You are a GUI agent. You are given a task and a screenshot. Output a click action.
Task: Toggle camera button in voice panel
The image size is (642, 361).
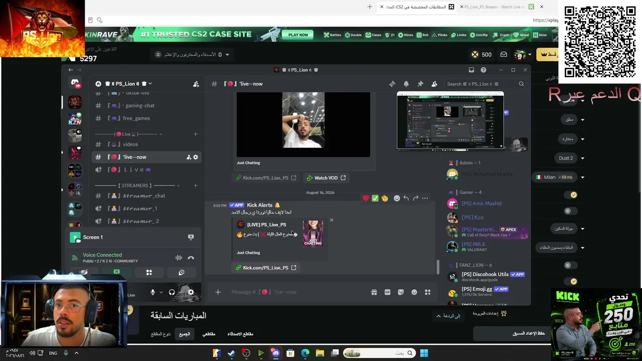pos(84,272)
